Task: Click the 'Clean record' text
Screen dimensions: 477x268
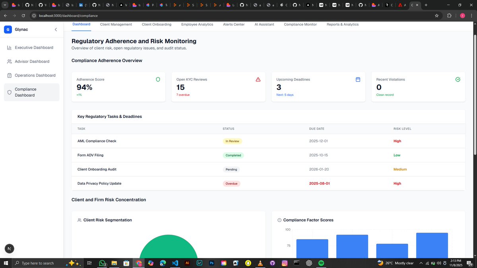Action: (385, 95)
